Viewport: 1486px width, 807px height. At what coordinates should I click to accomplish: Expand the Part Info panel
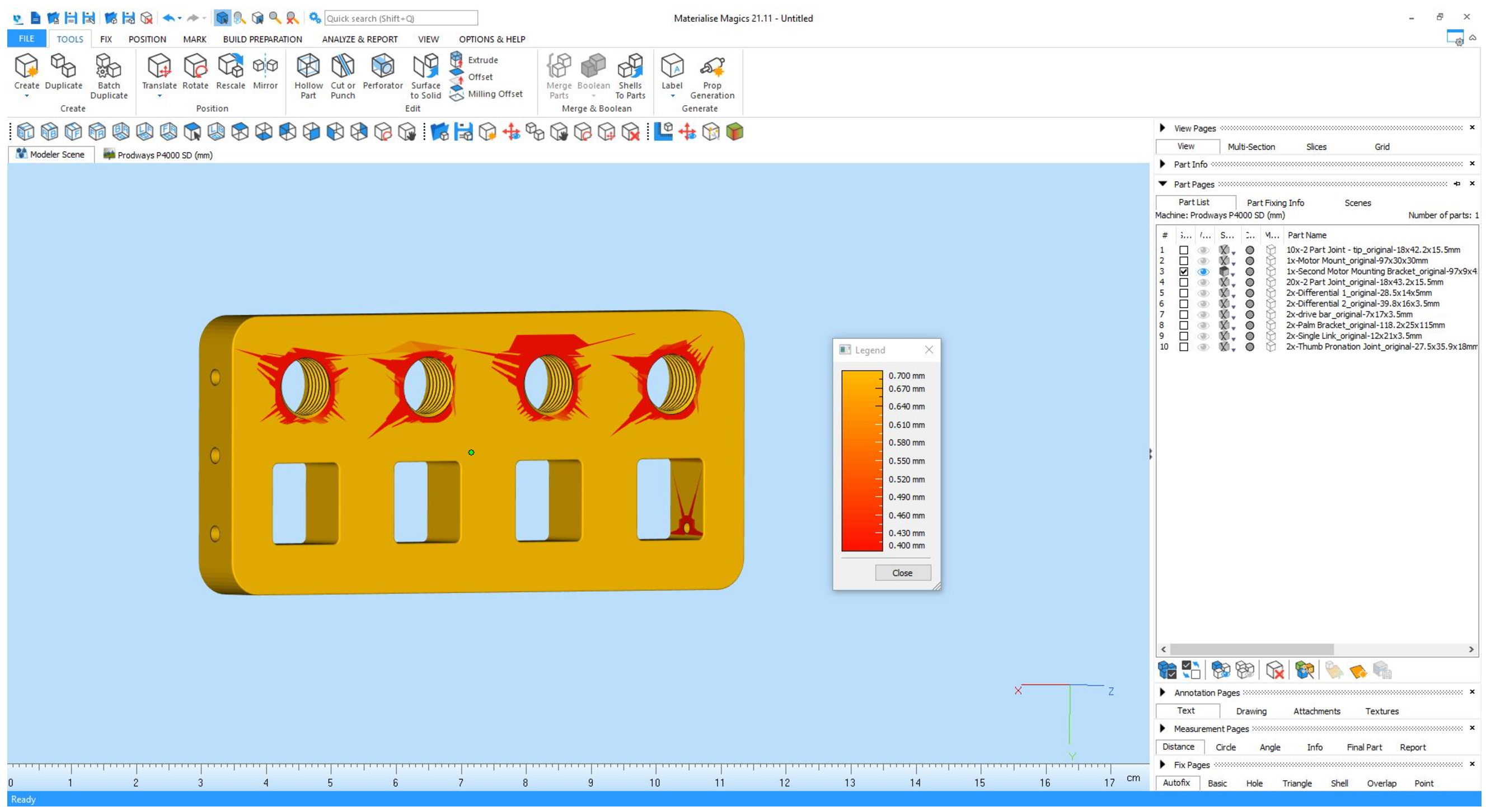[1163, 164]
